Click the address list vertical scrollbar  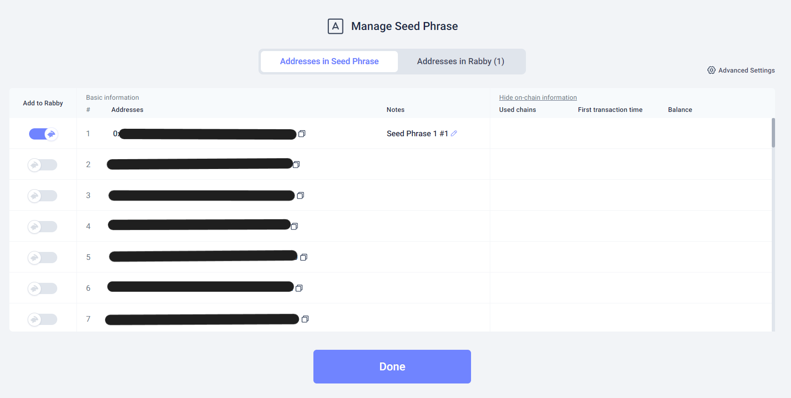(x=773, y=133)
